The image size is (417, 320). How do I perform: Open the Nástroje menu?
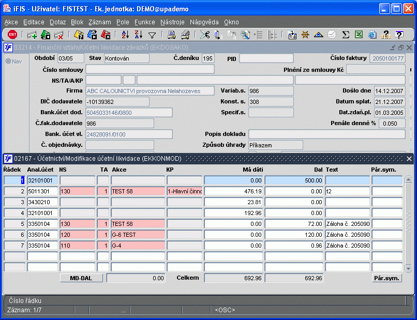point(172,22)
